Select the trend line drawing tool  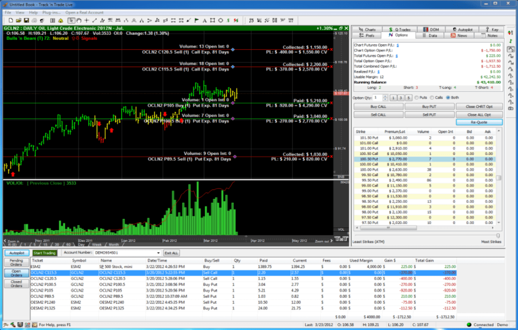point(94,20)
